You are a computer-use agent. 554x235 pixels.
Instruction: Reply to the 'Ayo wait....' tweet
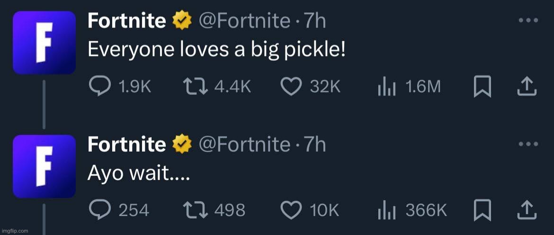(x=119, y=209)
